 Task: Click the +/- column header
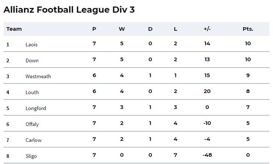(207, 29)
